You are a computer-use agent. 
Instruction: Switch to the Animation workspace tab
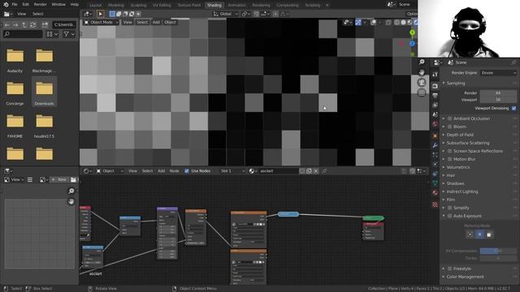pos(236,6)
